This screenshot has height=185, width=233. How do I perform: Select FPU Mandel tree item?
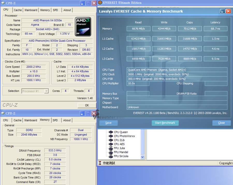pyautogui.click(x=121, y=152)
